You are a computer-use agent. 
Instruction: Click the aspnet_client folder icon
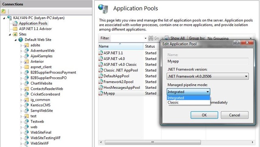(x=26, y=67)
